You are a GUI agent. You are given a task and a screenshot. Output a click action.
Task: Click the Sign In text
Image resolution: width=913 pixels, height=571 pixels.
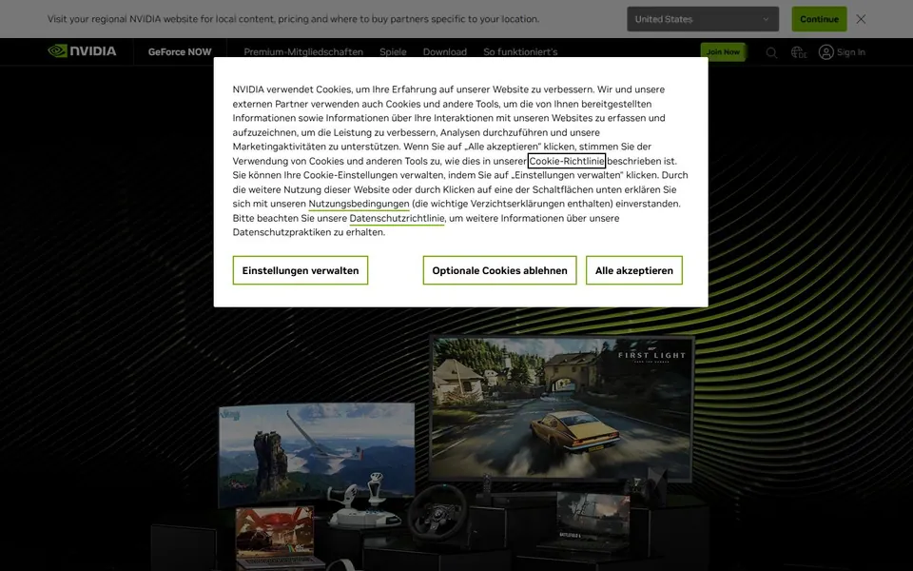pyautogui.click(x=850, y=52)
